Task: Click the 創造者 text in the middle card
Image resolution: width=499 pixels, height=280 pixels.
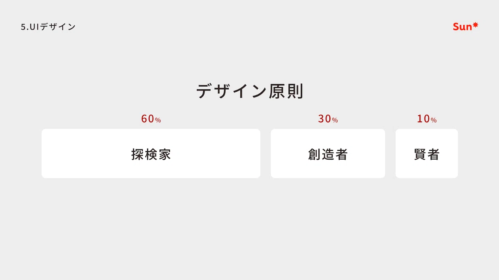Action: (x=328, y=154)
